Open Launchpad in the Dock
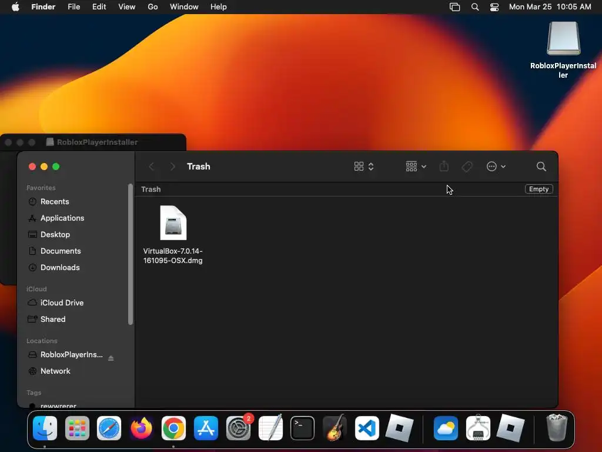 pyautogui.click(x=77, y=428)
